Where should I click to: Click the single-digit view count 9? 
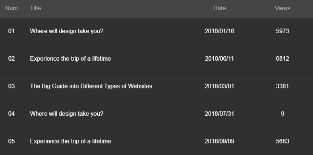point(282,113)
